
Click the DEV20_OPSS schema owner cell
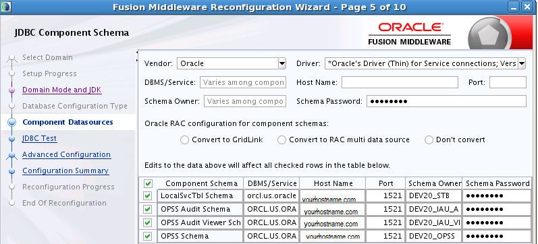[434, 236]
